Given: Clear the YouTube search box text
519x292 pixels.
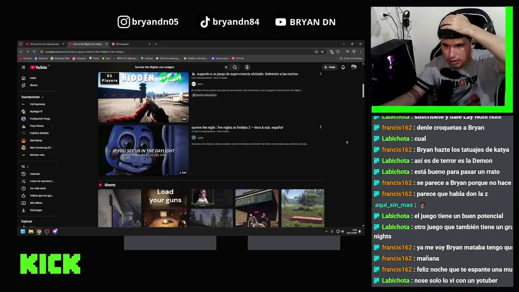Looking at the screenshot, I should tap(226, 67).
